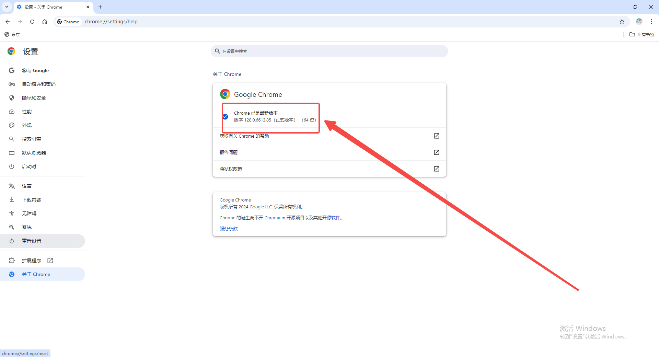
Task: Open the 报告问题 row
Action: pyautogui.click(x=329, y=152)
